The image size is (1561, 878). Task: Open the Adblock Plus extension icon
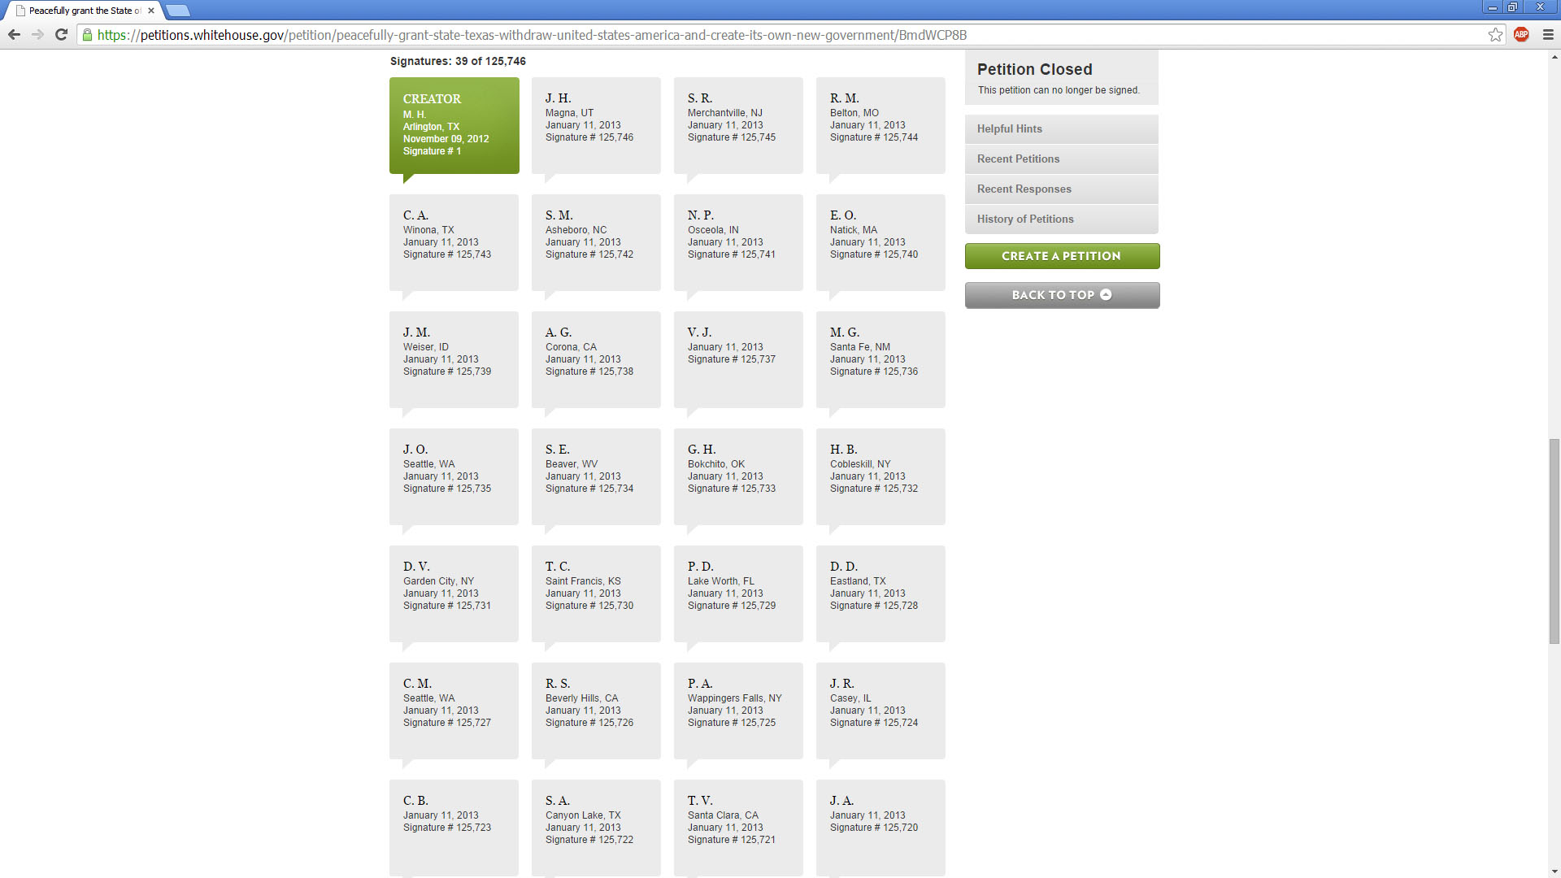[x=1521, y=34]
